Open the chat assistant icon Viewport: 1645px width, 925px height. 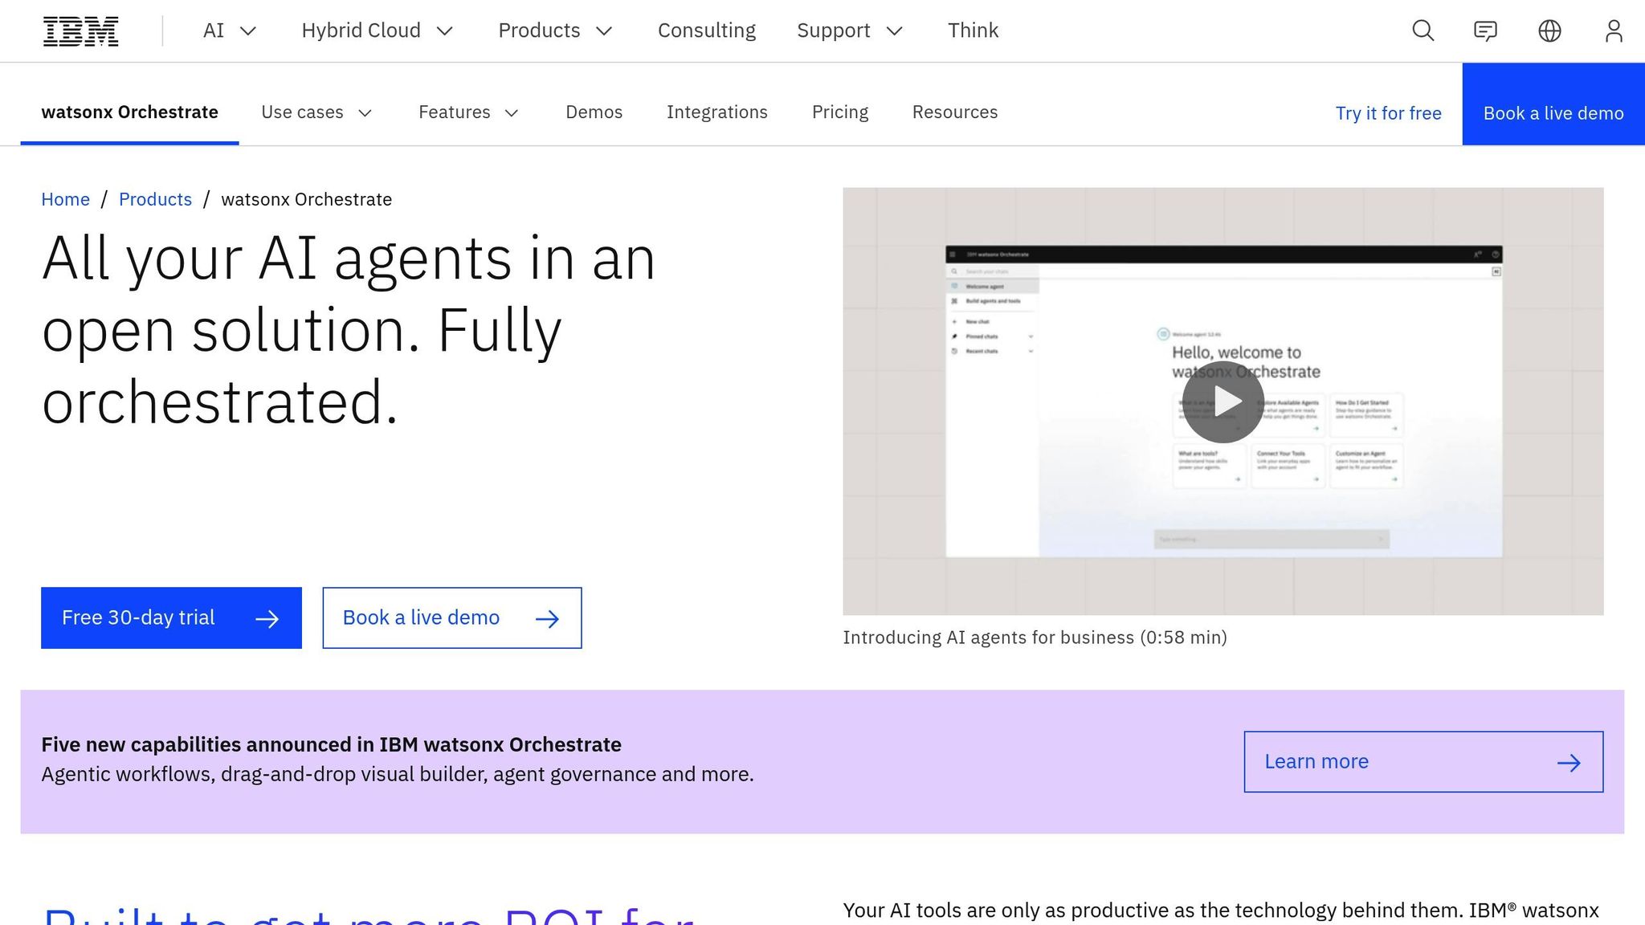pos(1485,31)
